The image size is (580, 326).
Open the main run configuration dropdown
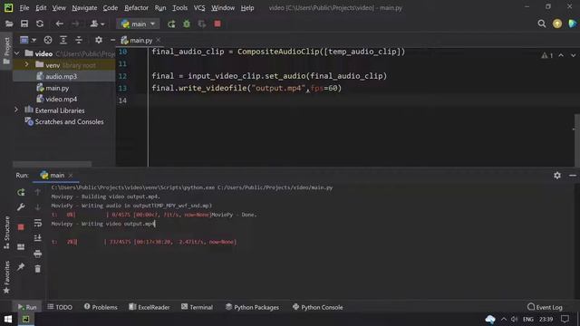tap(138, 24)
